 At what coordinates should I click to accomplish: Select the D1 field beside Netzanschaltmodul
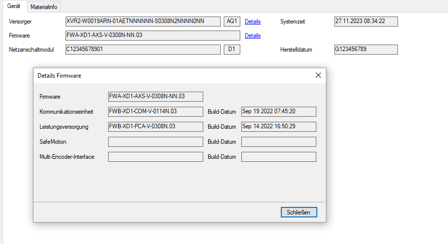point(232,50)
